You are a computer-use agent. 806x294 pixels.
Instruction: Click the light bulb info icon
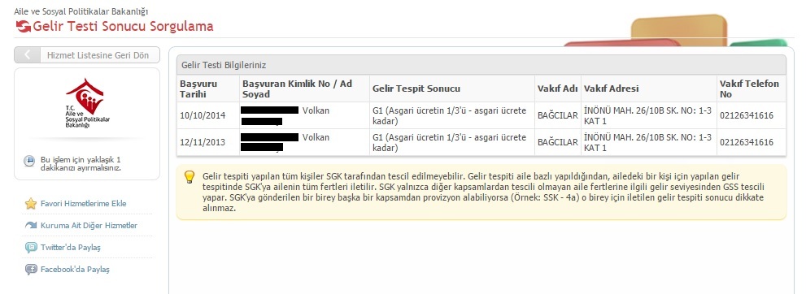click(x=190, y=177)
